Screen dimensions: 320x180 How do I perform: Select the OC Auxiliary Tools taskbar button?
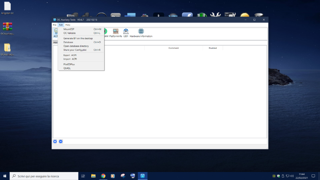(142, 176)
